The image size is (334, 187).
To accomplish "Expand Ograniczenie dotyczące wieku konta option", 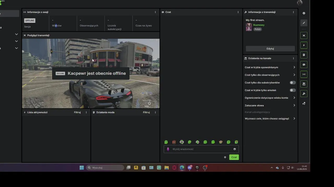I will (270, 98).
